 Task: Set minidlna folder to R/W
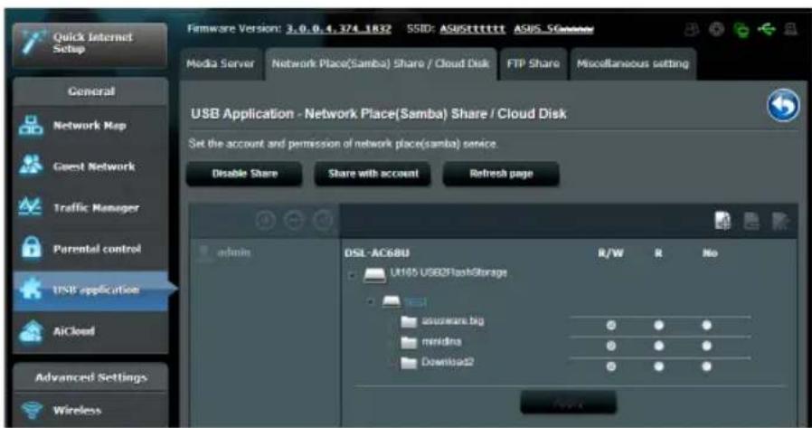[611, 346]
